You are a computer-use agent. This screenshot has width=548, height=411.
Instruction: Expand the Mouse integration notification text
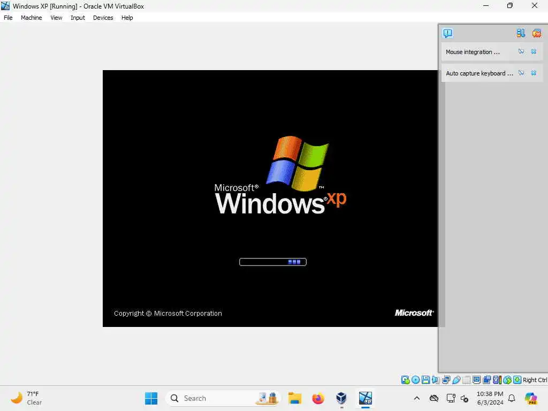coord(473,52)
